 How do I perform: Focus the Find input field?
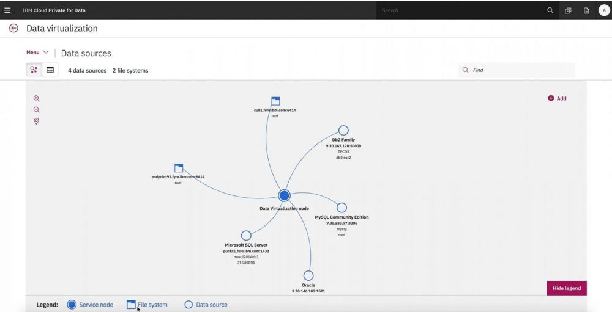click(517, 70)
